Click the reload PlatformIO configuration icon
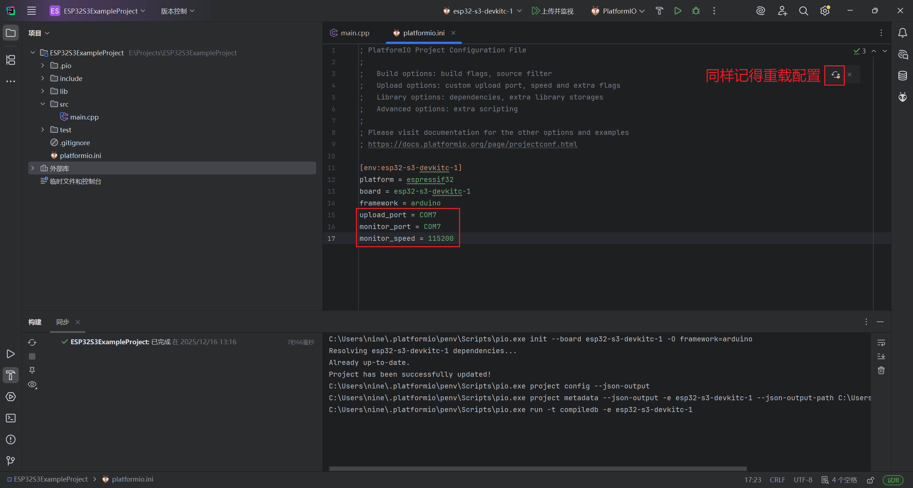Image resolution: width=913 pixels, height=488 pixels. point(835,75)
